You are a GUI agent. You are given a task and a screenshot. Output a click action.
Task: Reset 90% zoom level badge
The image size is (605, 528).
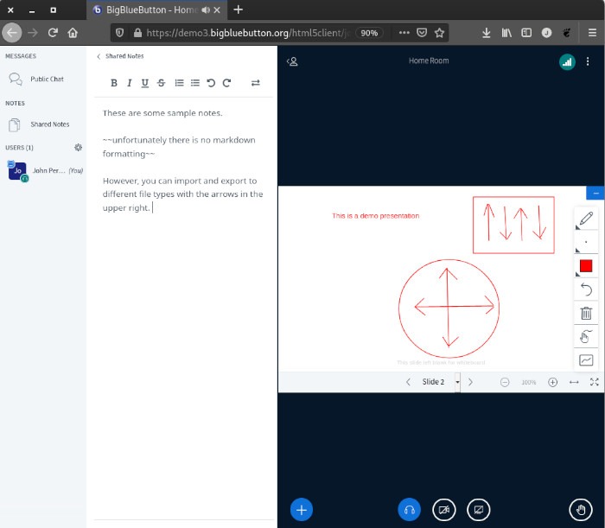click(369, 33)
